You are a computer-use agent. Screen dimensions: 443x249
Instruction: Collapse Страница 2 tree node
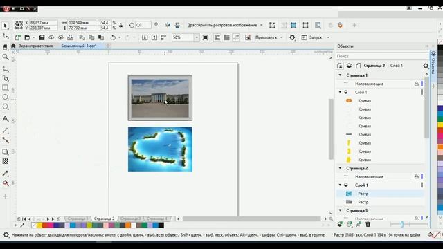pos(340,168)
